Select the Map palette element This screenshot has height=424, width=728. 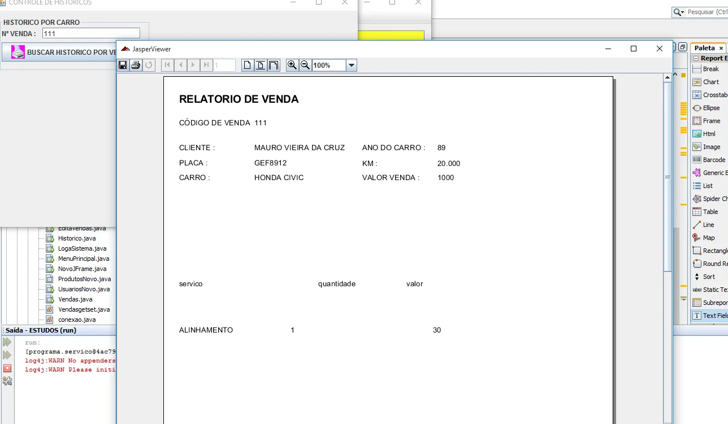point(710,238)
